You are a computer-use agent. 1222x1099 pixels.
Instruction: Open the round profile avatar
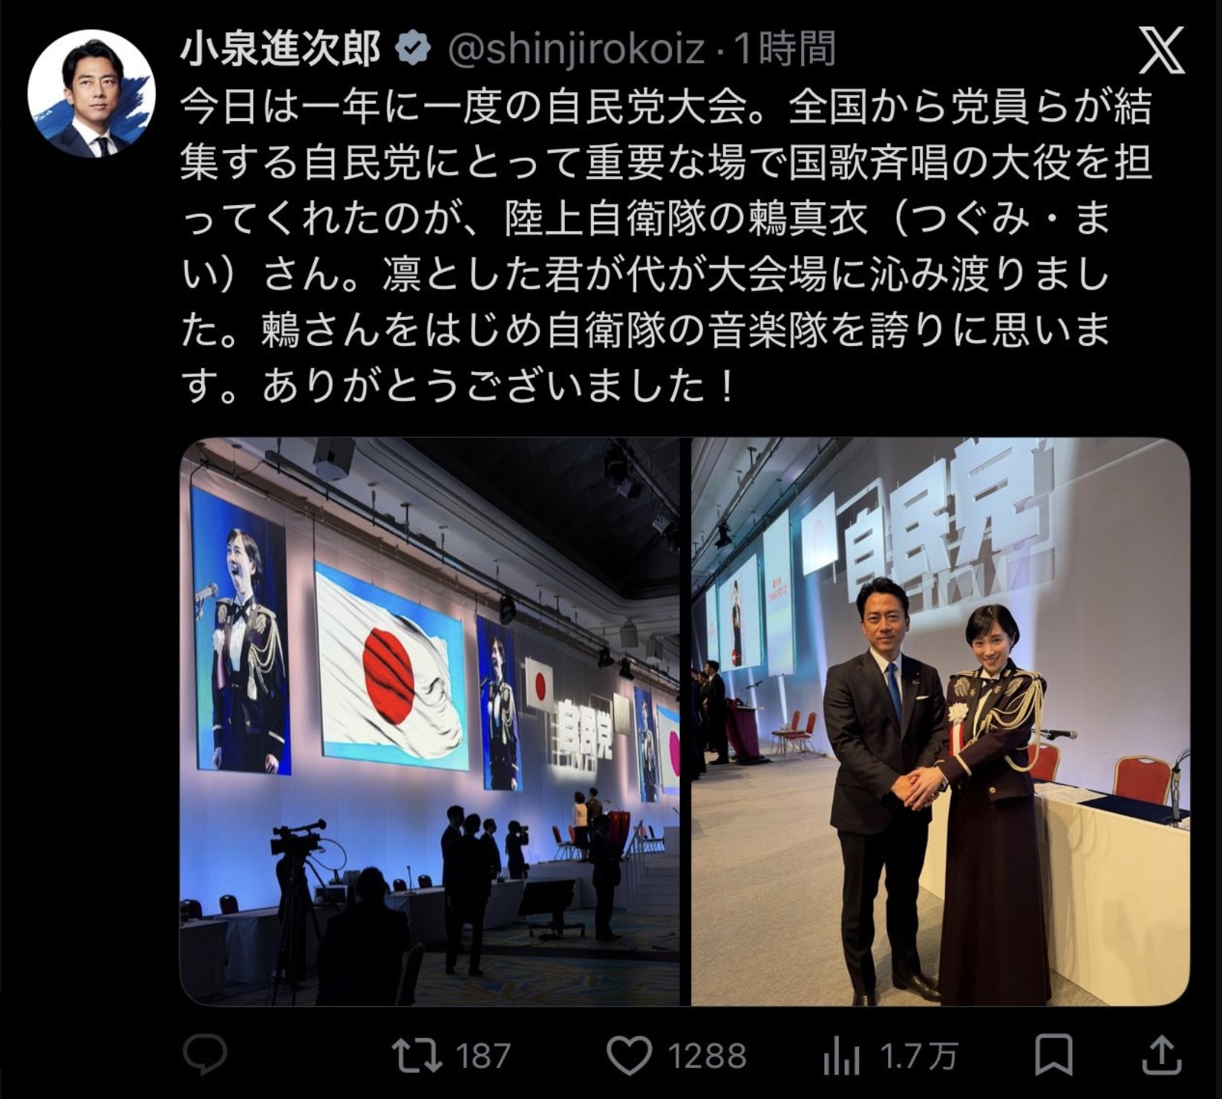click(x=91, y=94)
